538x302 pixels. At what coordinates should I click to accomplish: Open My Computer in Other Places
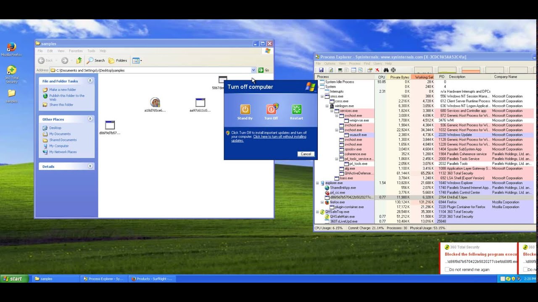point(59,146)
